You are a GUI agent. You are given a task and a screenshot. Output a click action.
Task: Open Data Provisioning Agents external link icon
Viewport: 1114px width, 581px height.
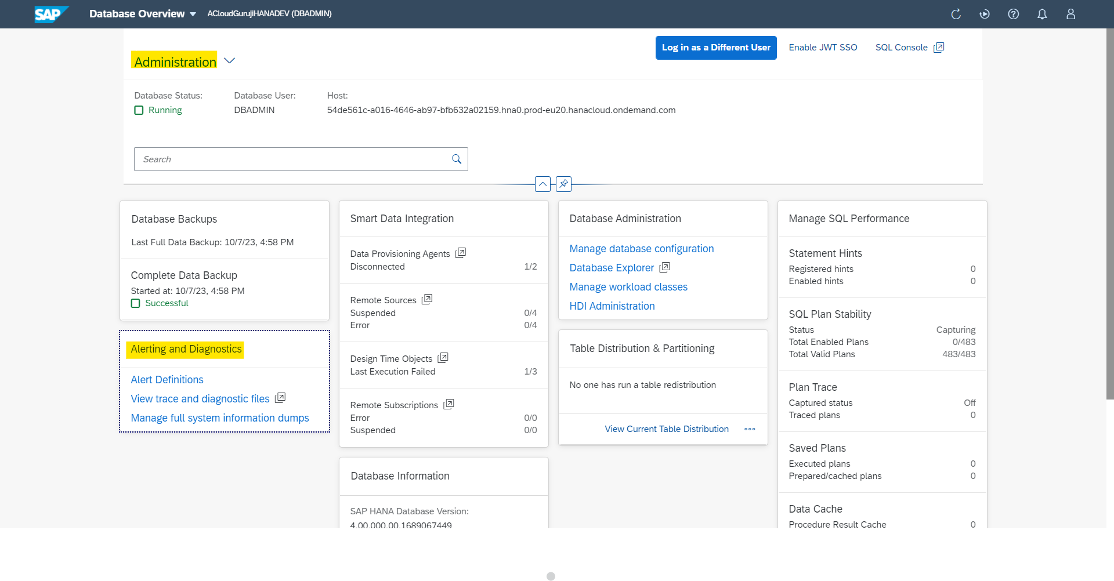pos(461,253)
